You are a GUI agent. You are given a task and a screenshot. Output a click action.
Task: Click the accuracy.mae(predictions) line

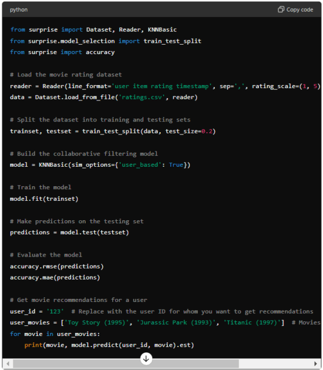(55, 277)
